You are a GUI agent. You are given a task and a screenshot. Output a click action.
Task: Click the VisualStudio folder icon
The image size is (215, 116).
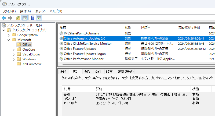tap(19, 54)
